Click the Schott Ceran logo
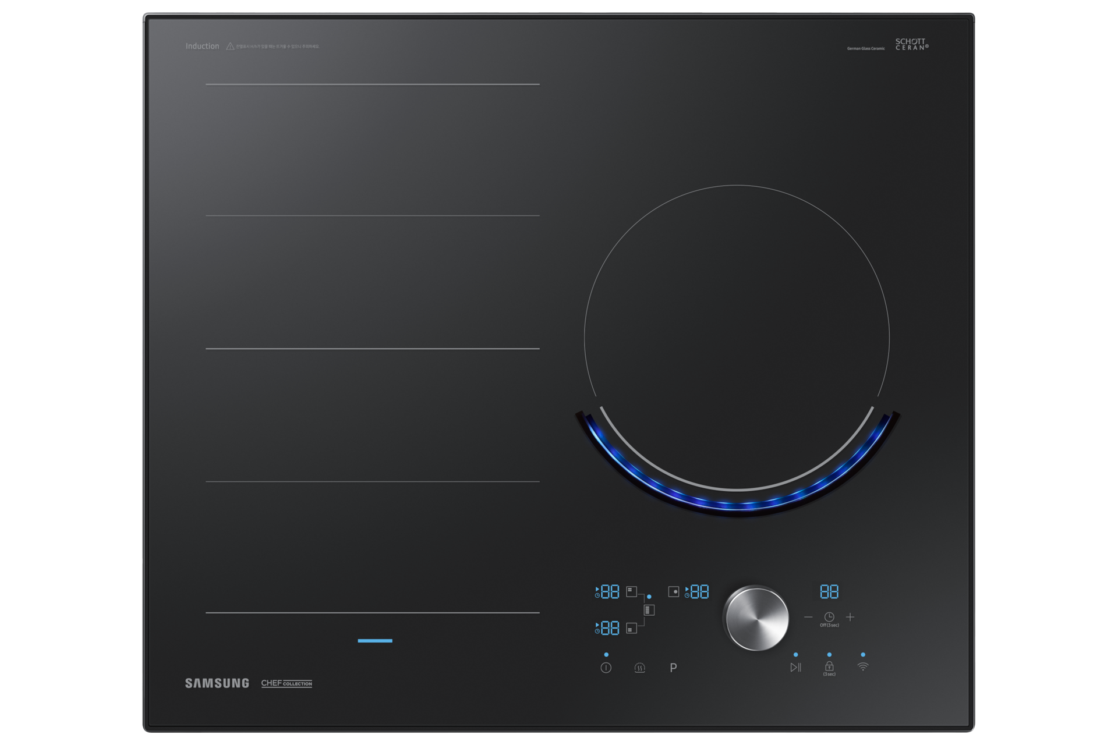1118x745 pixels. click(911, 44)
